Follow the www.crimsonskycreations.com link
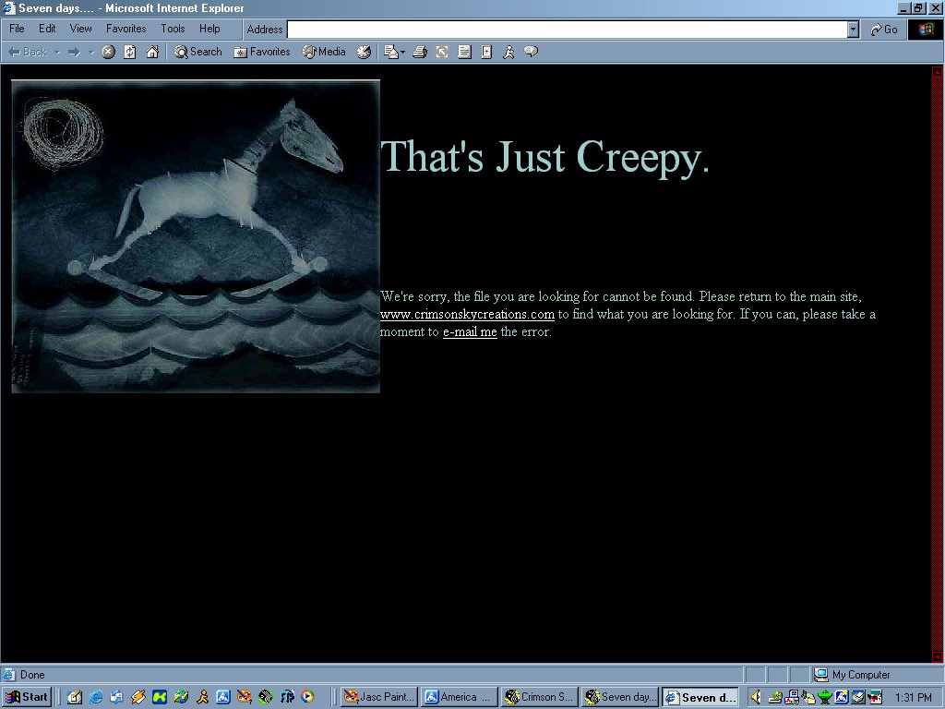Image resolution: width=945 pixels, height=709 pixels. 467,314
